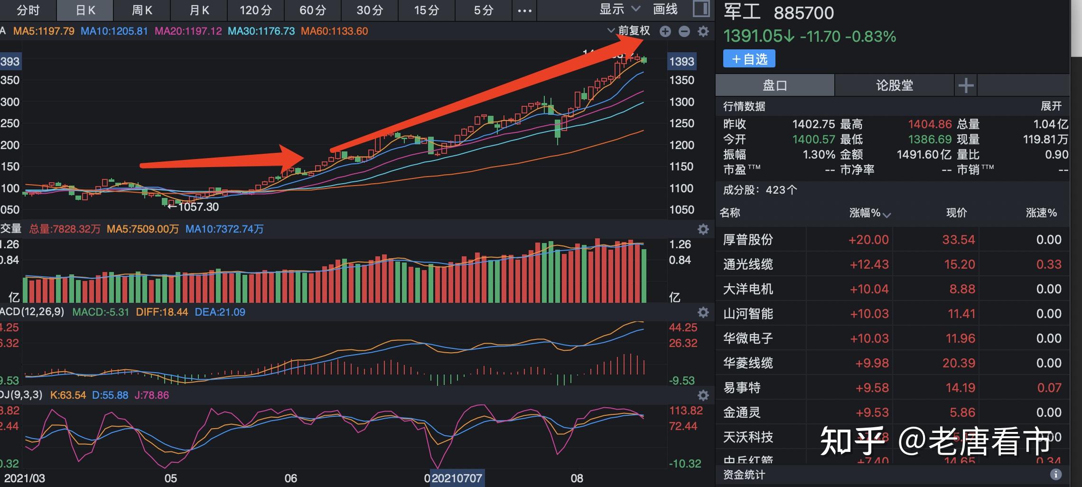Open 山河智能 stock row
Viewport: 1082px width, 487px height.
pyautogui.click(x=893, y=314)
